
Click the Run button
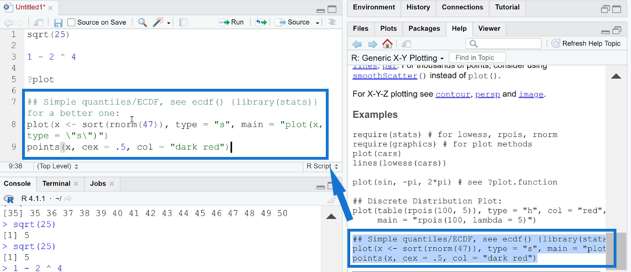(x=231, y=22)
